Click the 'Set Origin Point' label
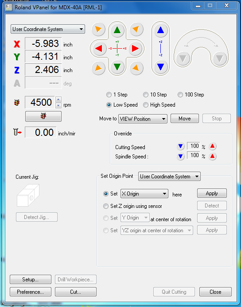The height and width of the screenshot is (307, 241). 117,176
